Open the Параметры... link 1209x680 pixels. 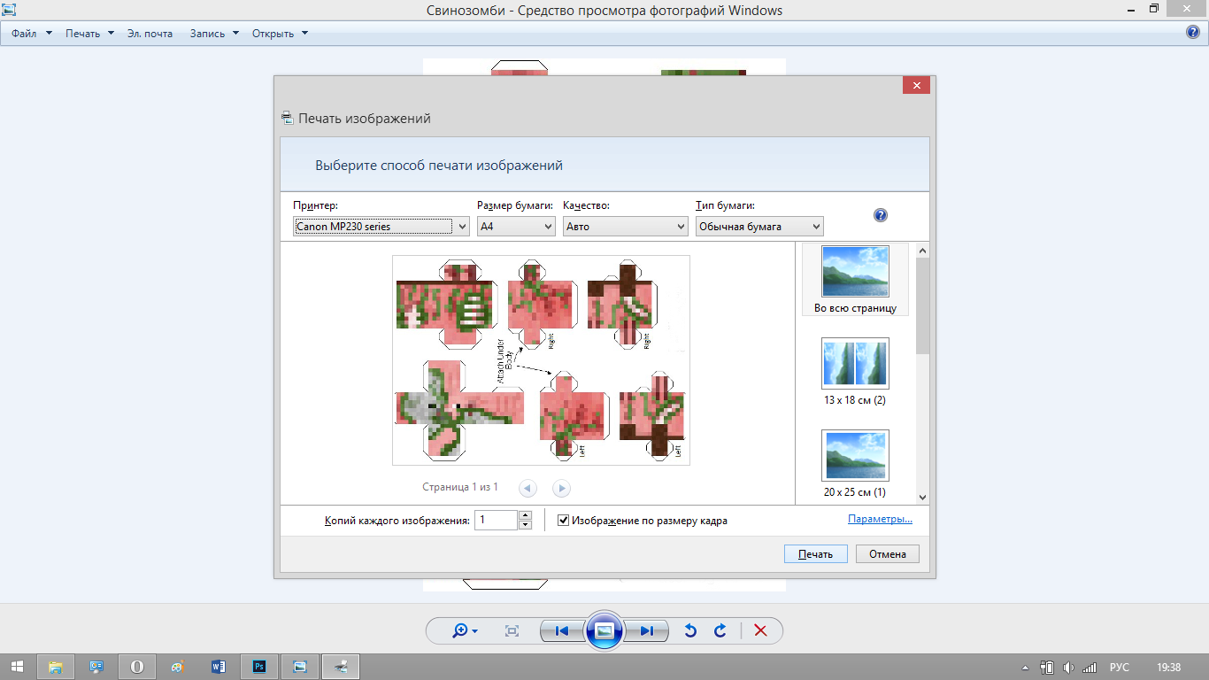coord(880,519)
